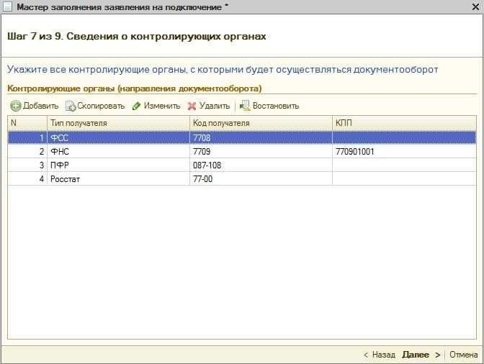Select the ФСС row
The image size is (484, 364).
click(x=242, y=137)
